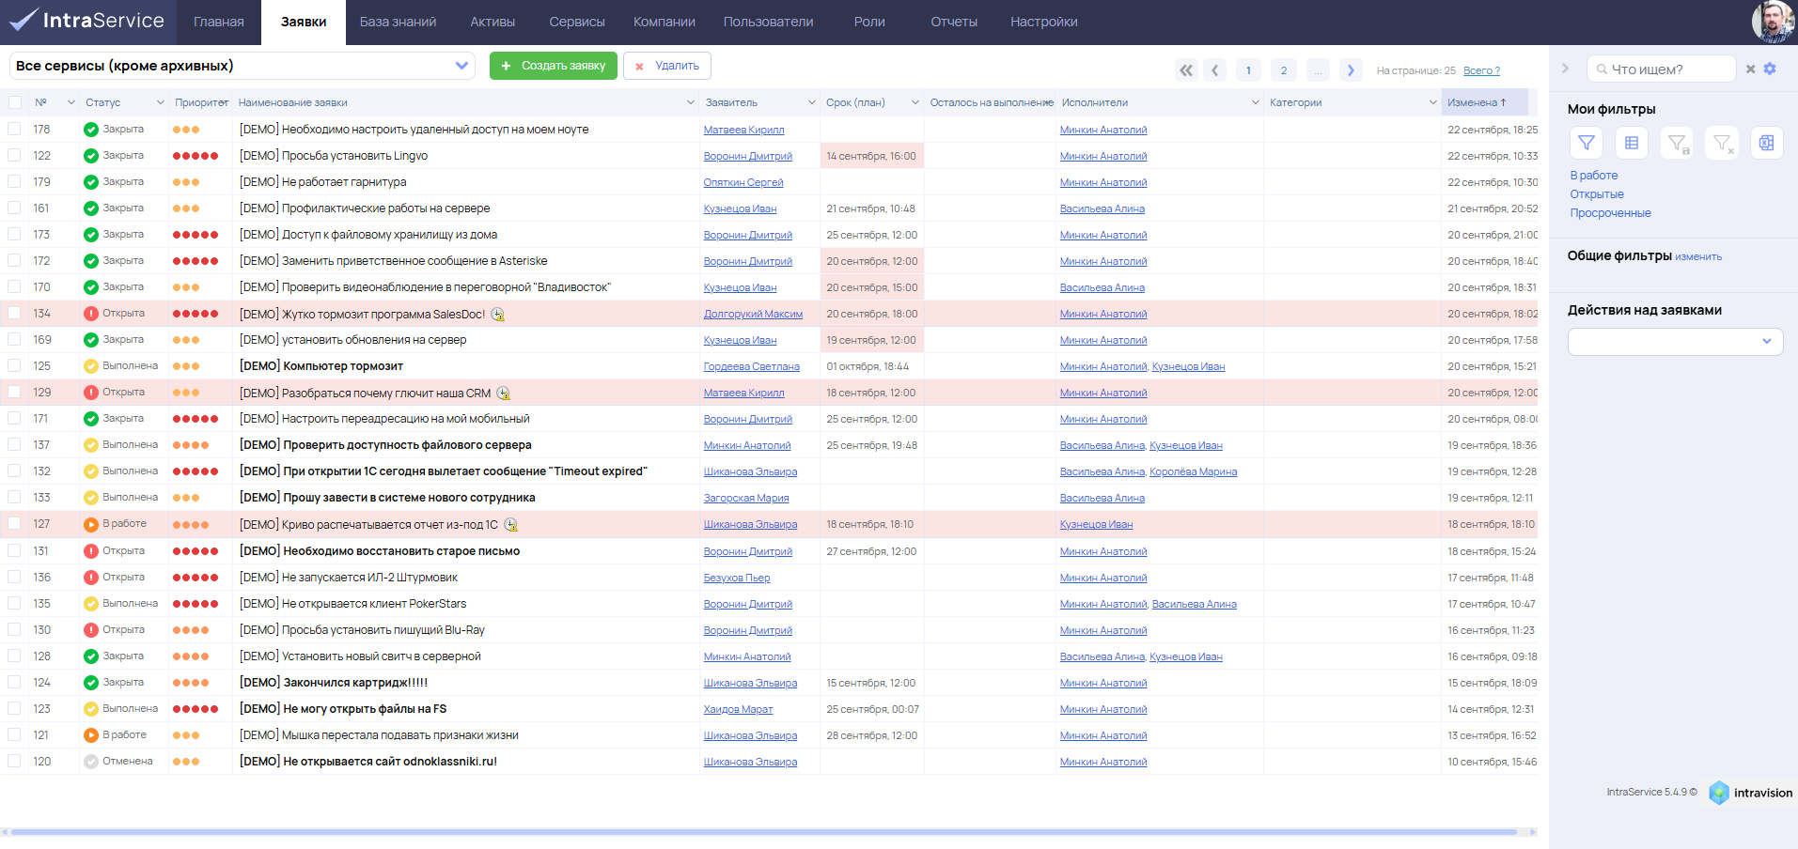Screen dimensions: 1798x849
Task: Switch to the База знаний tab
Action: [x=398, y=22]
